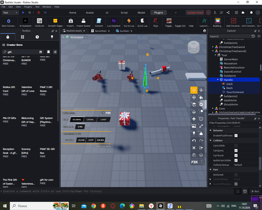Image resolution: width=262 pixels, height=210 pixels.
Task: Open the notifications bell icon
Action: pyautogui.click(x=251, y=13)
